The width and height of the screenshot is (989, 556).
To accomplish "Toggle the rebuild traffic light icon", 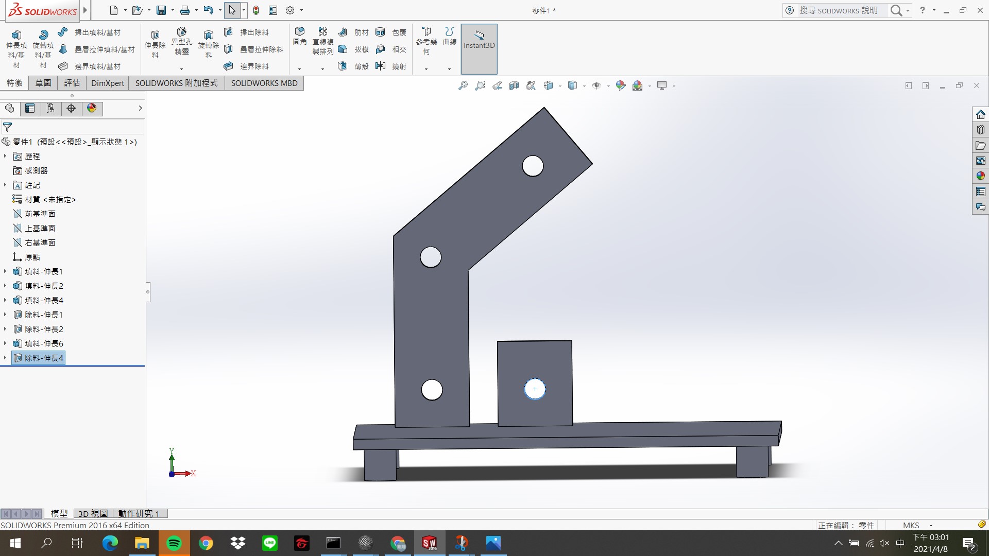I will coord(256,10).
